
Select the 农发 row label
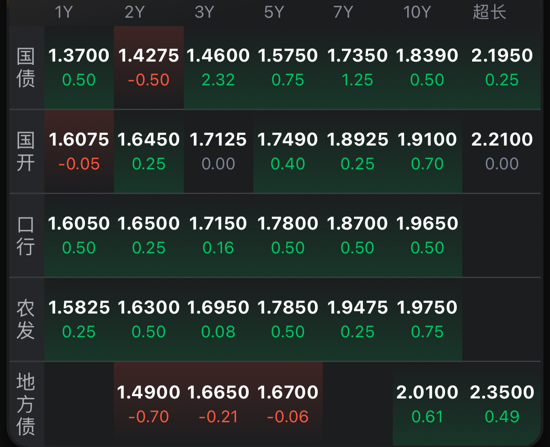[x=26, y=320]
